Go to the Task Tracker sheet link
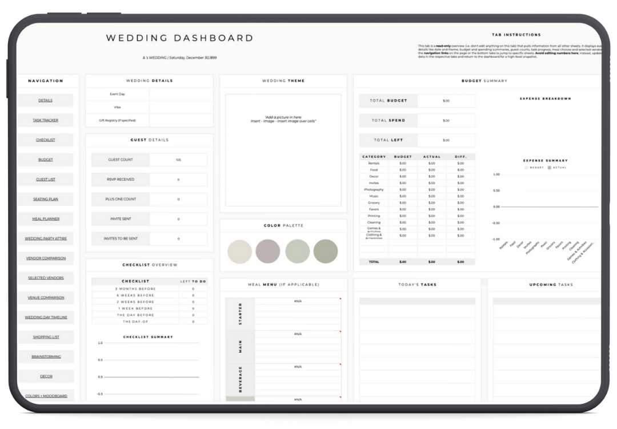617x429 pixels. tap(45, 120)
